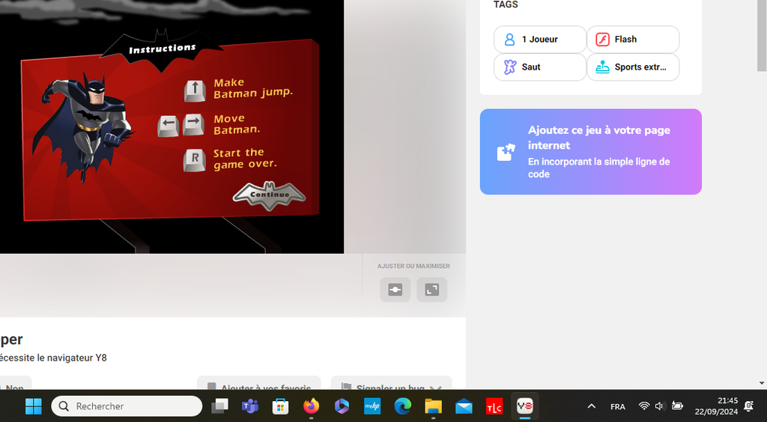Open the Saut tag
The image size is (767, 422).
point(540,67)
